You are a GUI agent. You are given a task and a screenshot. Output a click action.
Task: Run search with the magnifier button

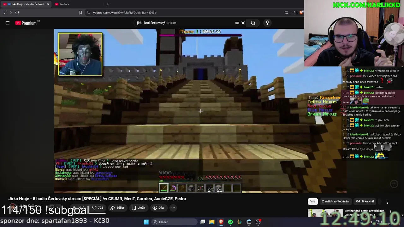(x=253, y=23)
